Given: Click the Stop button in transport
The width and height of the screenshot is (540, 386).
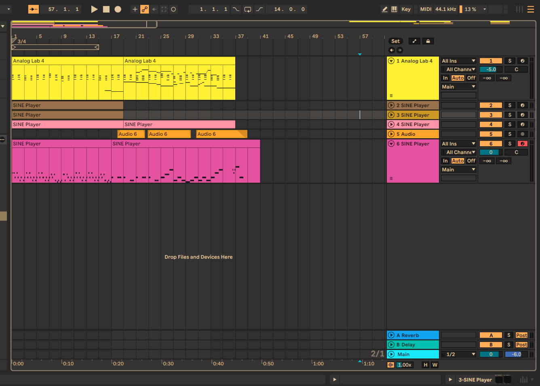Looking at the screenshot, I should [106, 9].
